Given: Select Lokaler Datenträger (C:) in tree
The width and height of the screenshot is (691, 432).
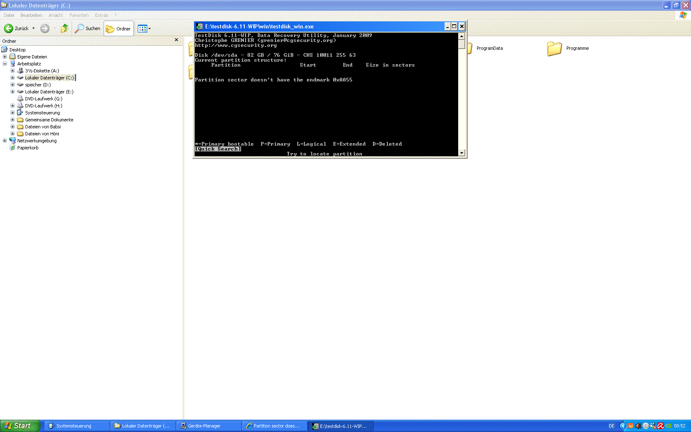Looking at the screenshot, I should tap(49, 78).
